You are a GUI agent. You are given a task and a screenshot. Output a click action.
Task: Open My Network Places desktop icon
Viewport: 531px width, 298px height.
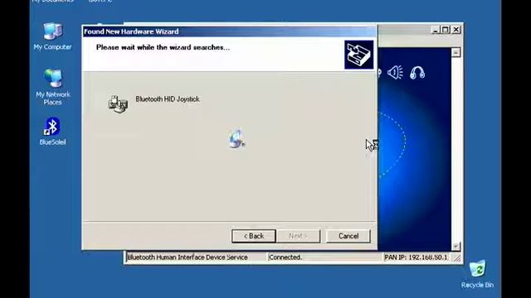52,87
